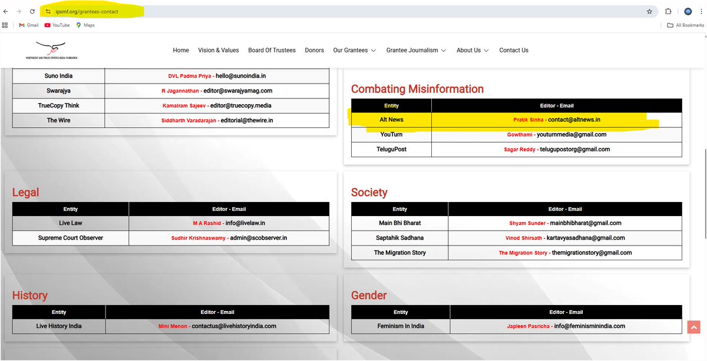Open the apps grid in bookmarks bar
Viewport: 707px width, 361px height.
pyautogui.click(x=5, y=25)
